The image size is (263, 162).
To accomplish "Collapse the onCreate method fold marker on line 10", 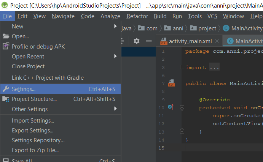I will click(182, 108).
